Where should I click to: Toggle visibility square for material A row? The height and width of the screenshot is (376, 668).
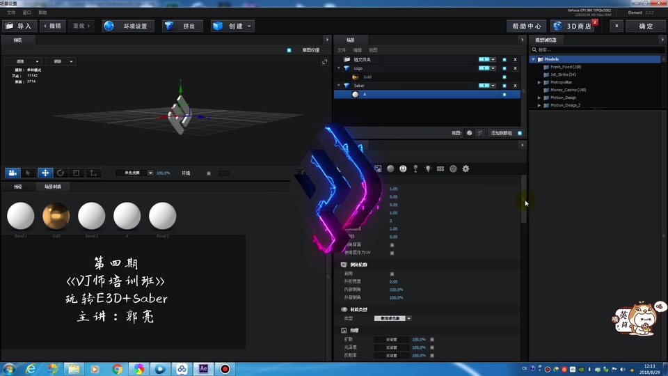pyautogui.click(x=504, y=95)
